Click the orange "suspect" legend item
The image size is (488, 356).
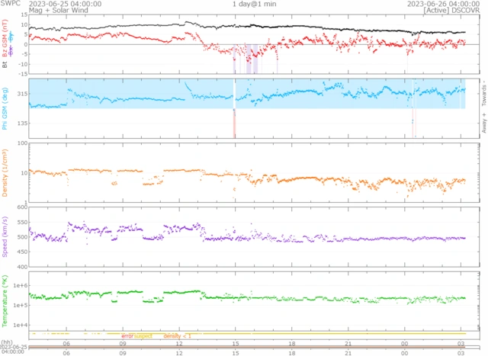click(143, 336)
